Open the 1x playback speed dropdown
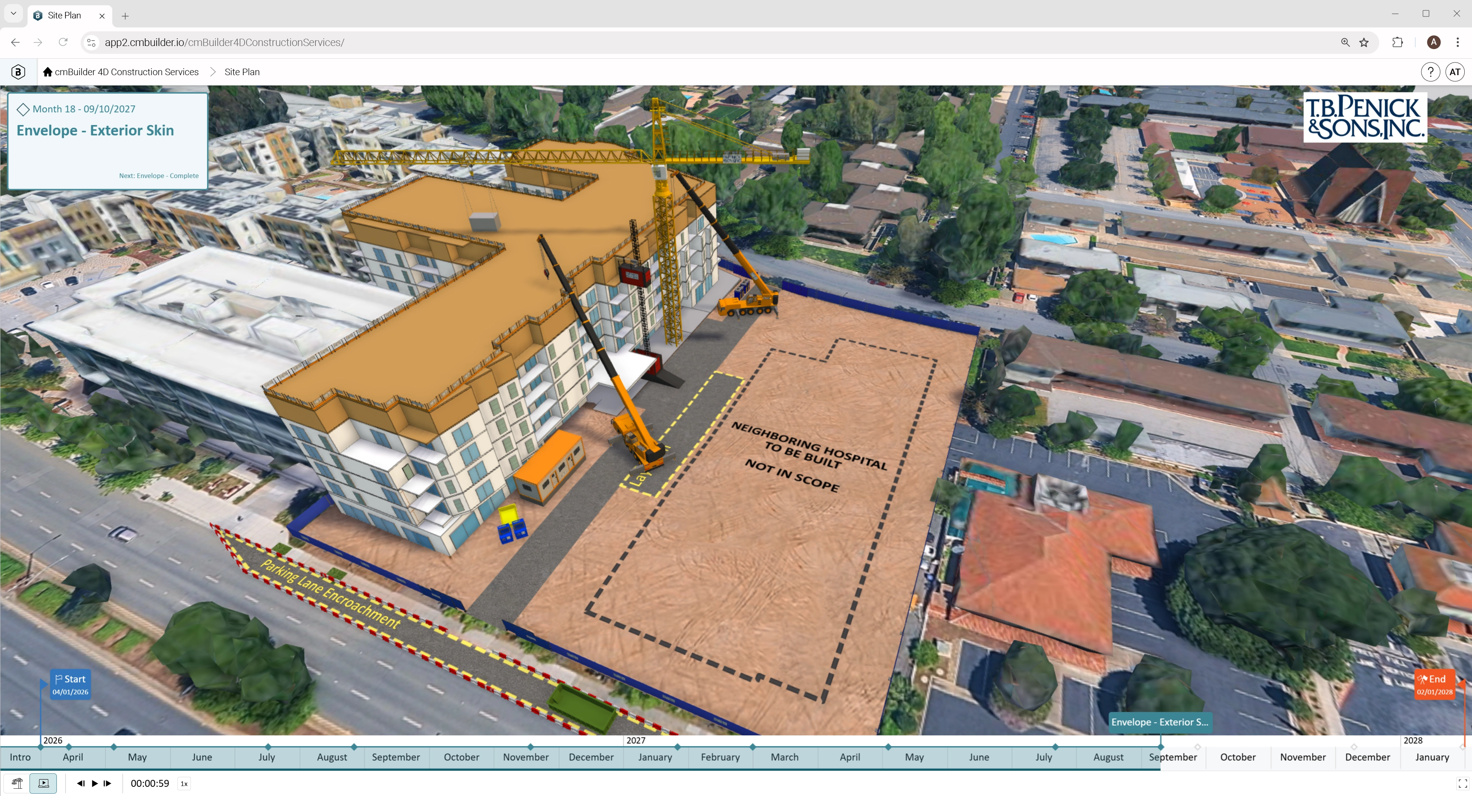This screenshot has width=1472, height=796. tap(184, 783)
